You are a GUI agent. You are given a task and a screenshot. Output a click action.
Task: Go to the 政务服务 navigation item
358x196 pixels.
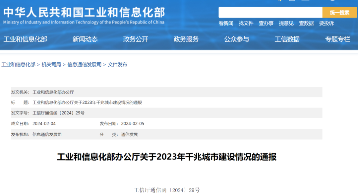(186, 39)
